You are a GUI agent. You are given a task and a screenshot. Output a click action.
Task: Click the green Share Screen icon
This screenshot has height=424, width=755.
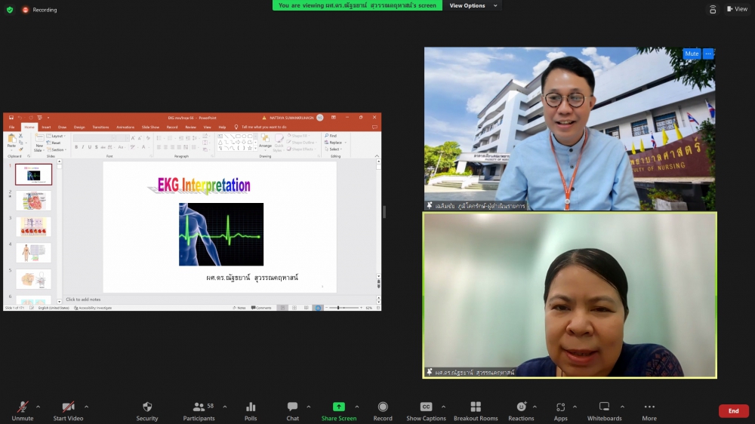339,407
